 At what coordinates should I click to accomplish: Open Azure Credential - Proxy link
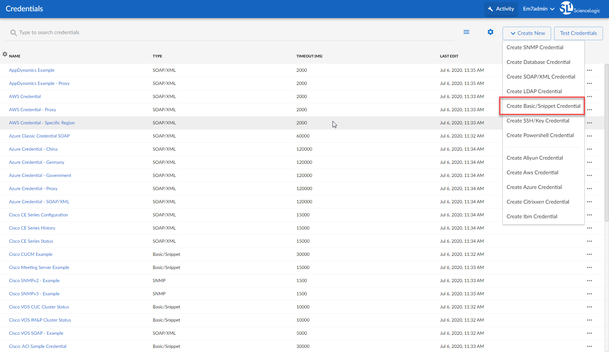click(33, 189)
